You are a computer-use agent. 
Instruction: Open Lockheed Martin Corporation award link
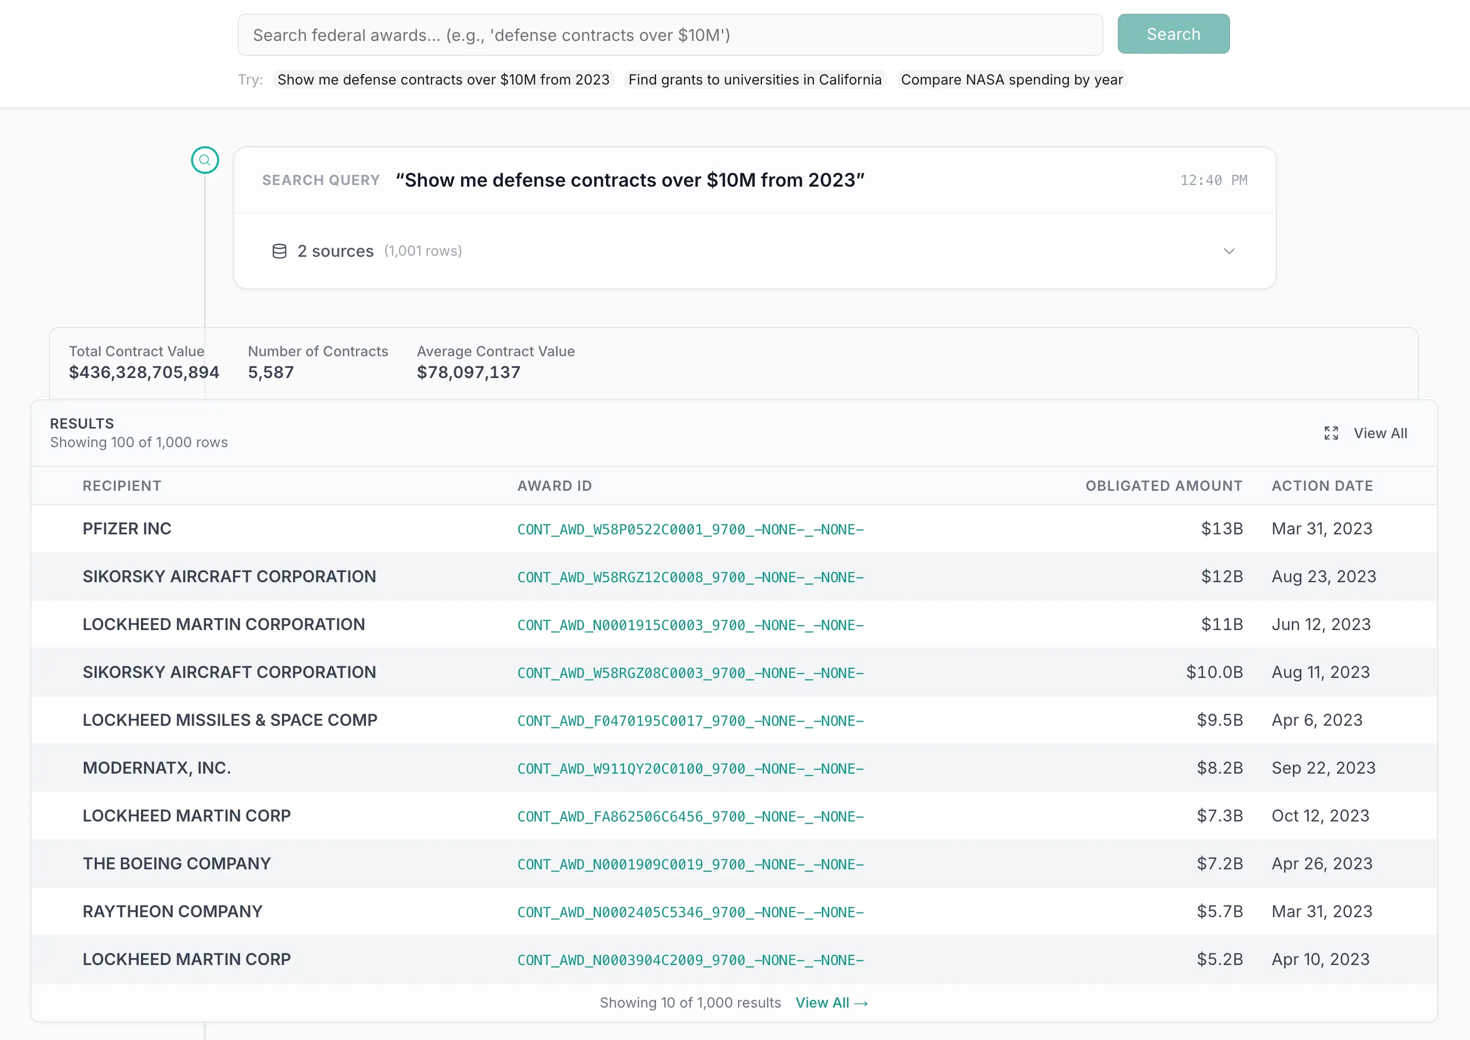pos(691,625)
